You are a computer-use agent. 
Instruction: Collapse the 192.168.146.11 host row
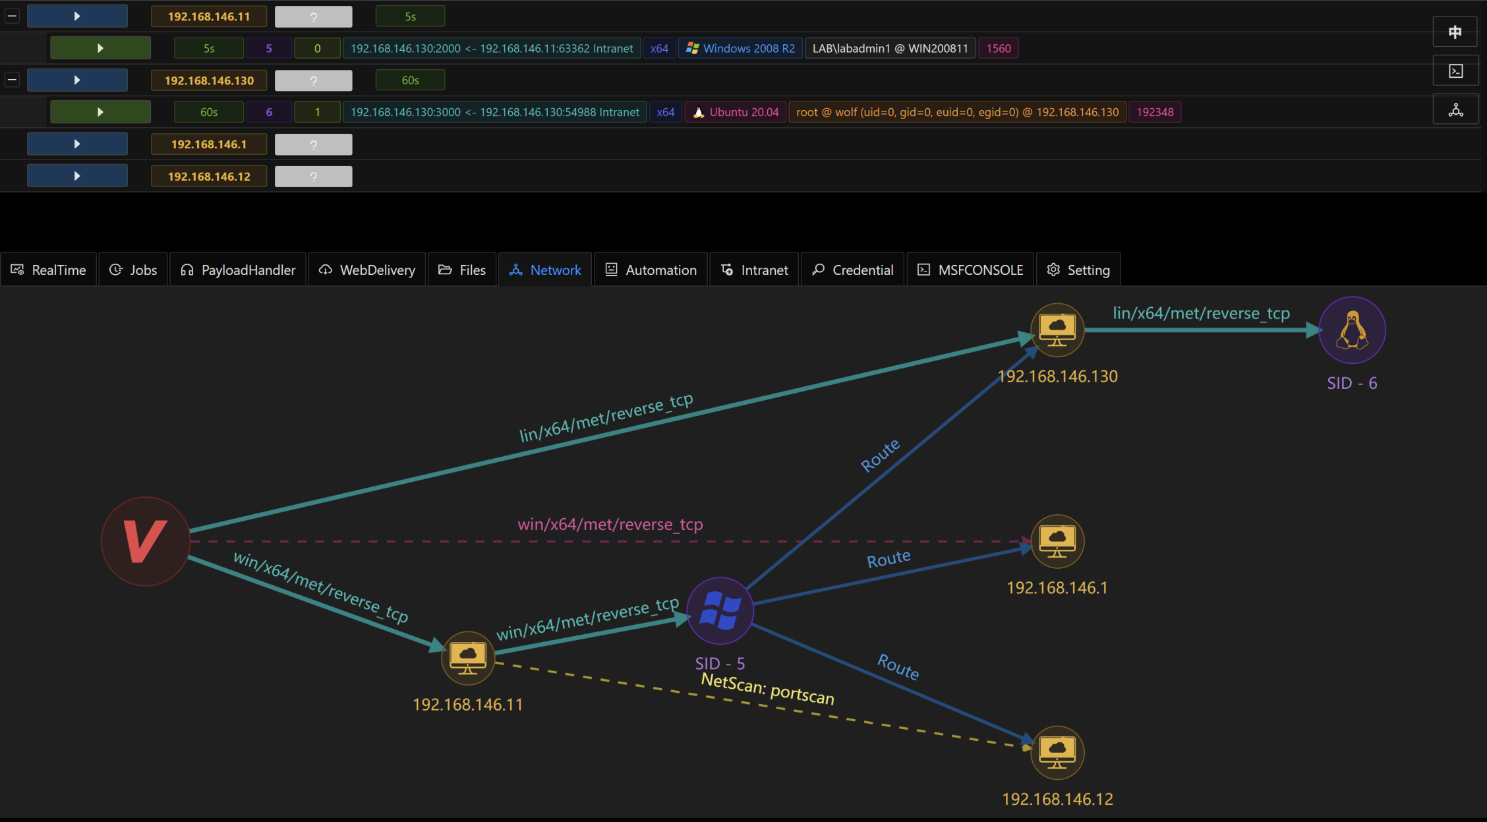12,16
